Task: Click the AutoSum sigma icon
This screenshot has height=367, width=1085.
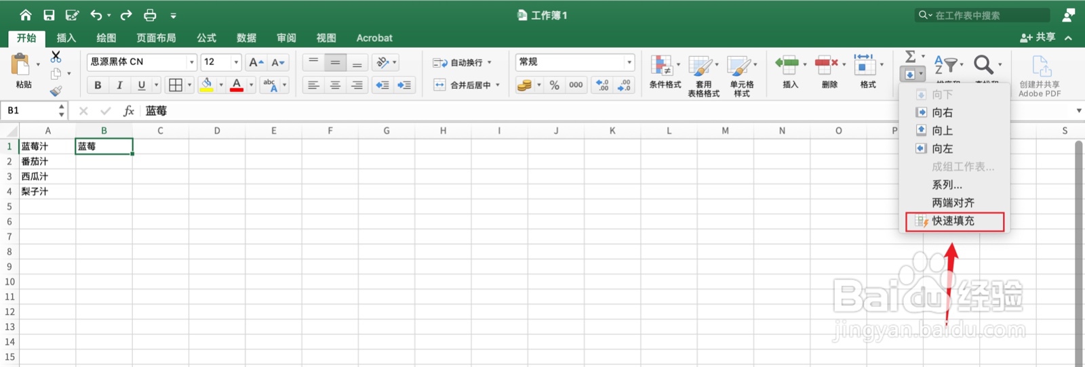Action: pos(911,56)
